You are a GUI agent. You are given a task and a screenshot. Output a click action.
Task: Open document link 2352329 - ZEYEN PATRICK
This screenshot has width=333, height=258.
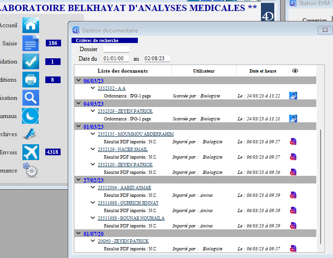pos(125,111)
